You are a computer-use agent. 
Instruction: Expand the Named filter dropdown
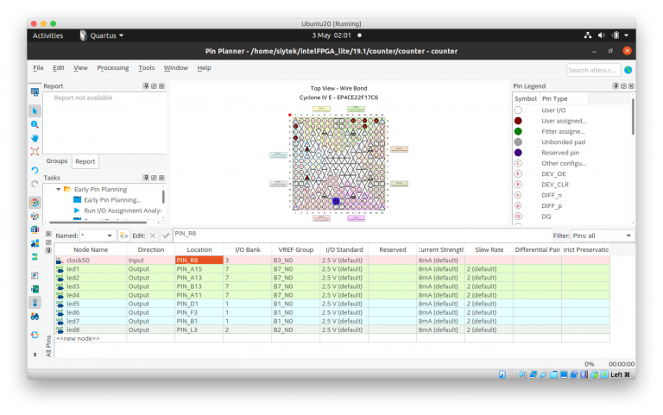click(x=110, y=236)
